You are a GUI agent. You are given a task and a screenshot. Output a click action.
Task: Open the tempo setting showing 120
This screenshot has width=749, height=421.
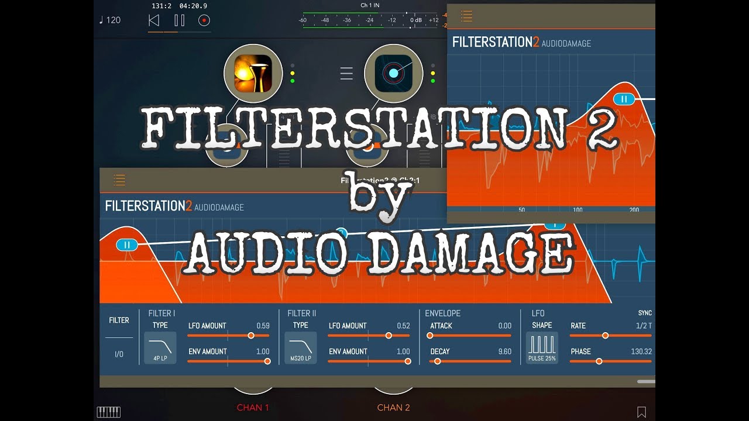tap(109, 20)
